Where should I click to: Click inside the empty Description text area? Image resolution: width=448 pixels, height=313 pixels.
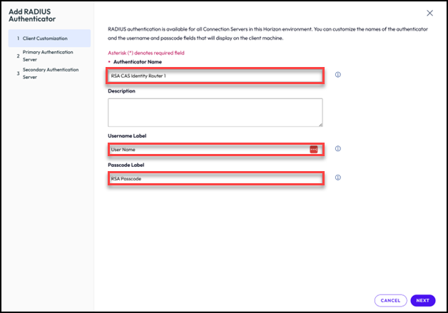coord(214,112)
